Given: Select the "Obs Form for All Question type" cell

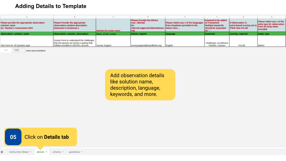Looking at the screenshot, I should pyautogui.click(x=27, y=45).
